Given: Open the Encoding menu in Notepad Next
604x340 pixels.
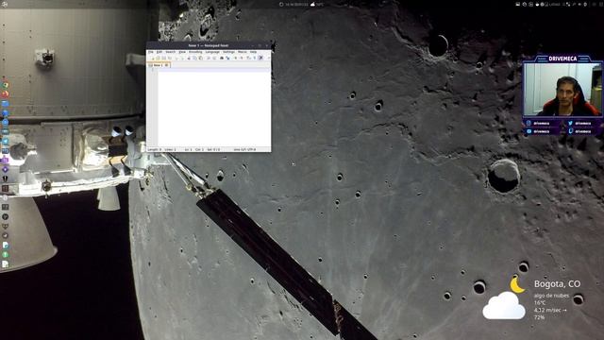Looking at the screenshot, I should (195, 52).
